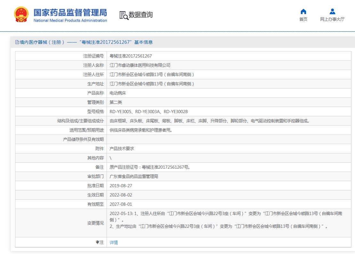Screen dimensions: 355x254
Task: Click the document icon before 境内医疗器械
Action: pos(17,42)
